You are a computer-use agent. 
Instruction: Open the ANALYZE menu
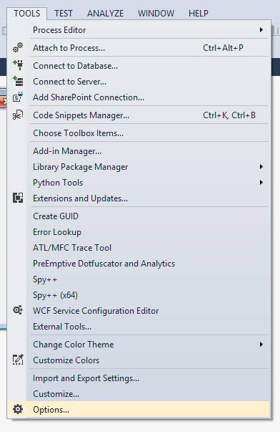pos(105,13)
